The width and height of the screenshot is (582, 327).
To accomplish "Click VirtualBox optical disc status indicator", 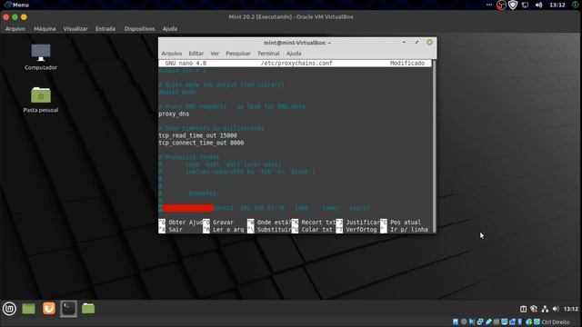I will click(464, 322).
